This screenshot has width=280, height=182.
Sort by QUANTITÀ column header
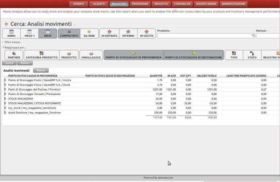click(x=156, y=76)
